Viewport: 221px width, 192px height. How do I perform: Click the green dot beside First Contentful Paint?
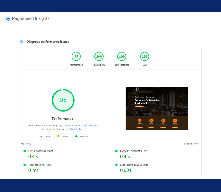click(25, 151)
